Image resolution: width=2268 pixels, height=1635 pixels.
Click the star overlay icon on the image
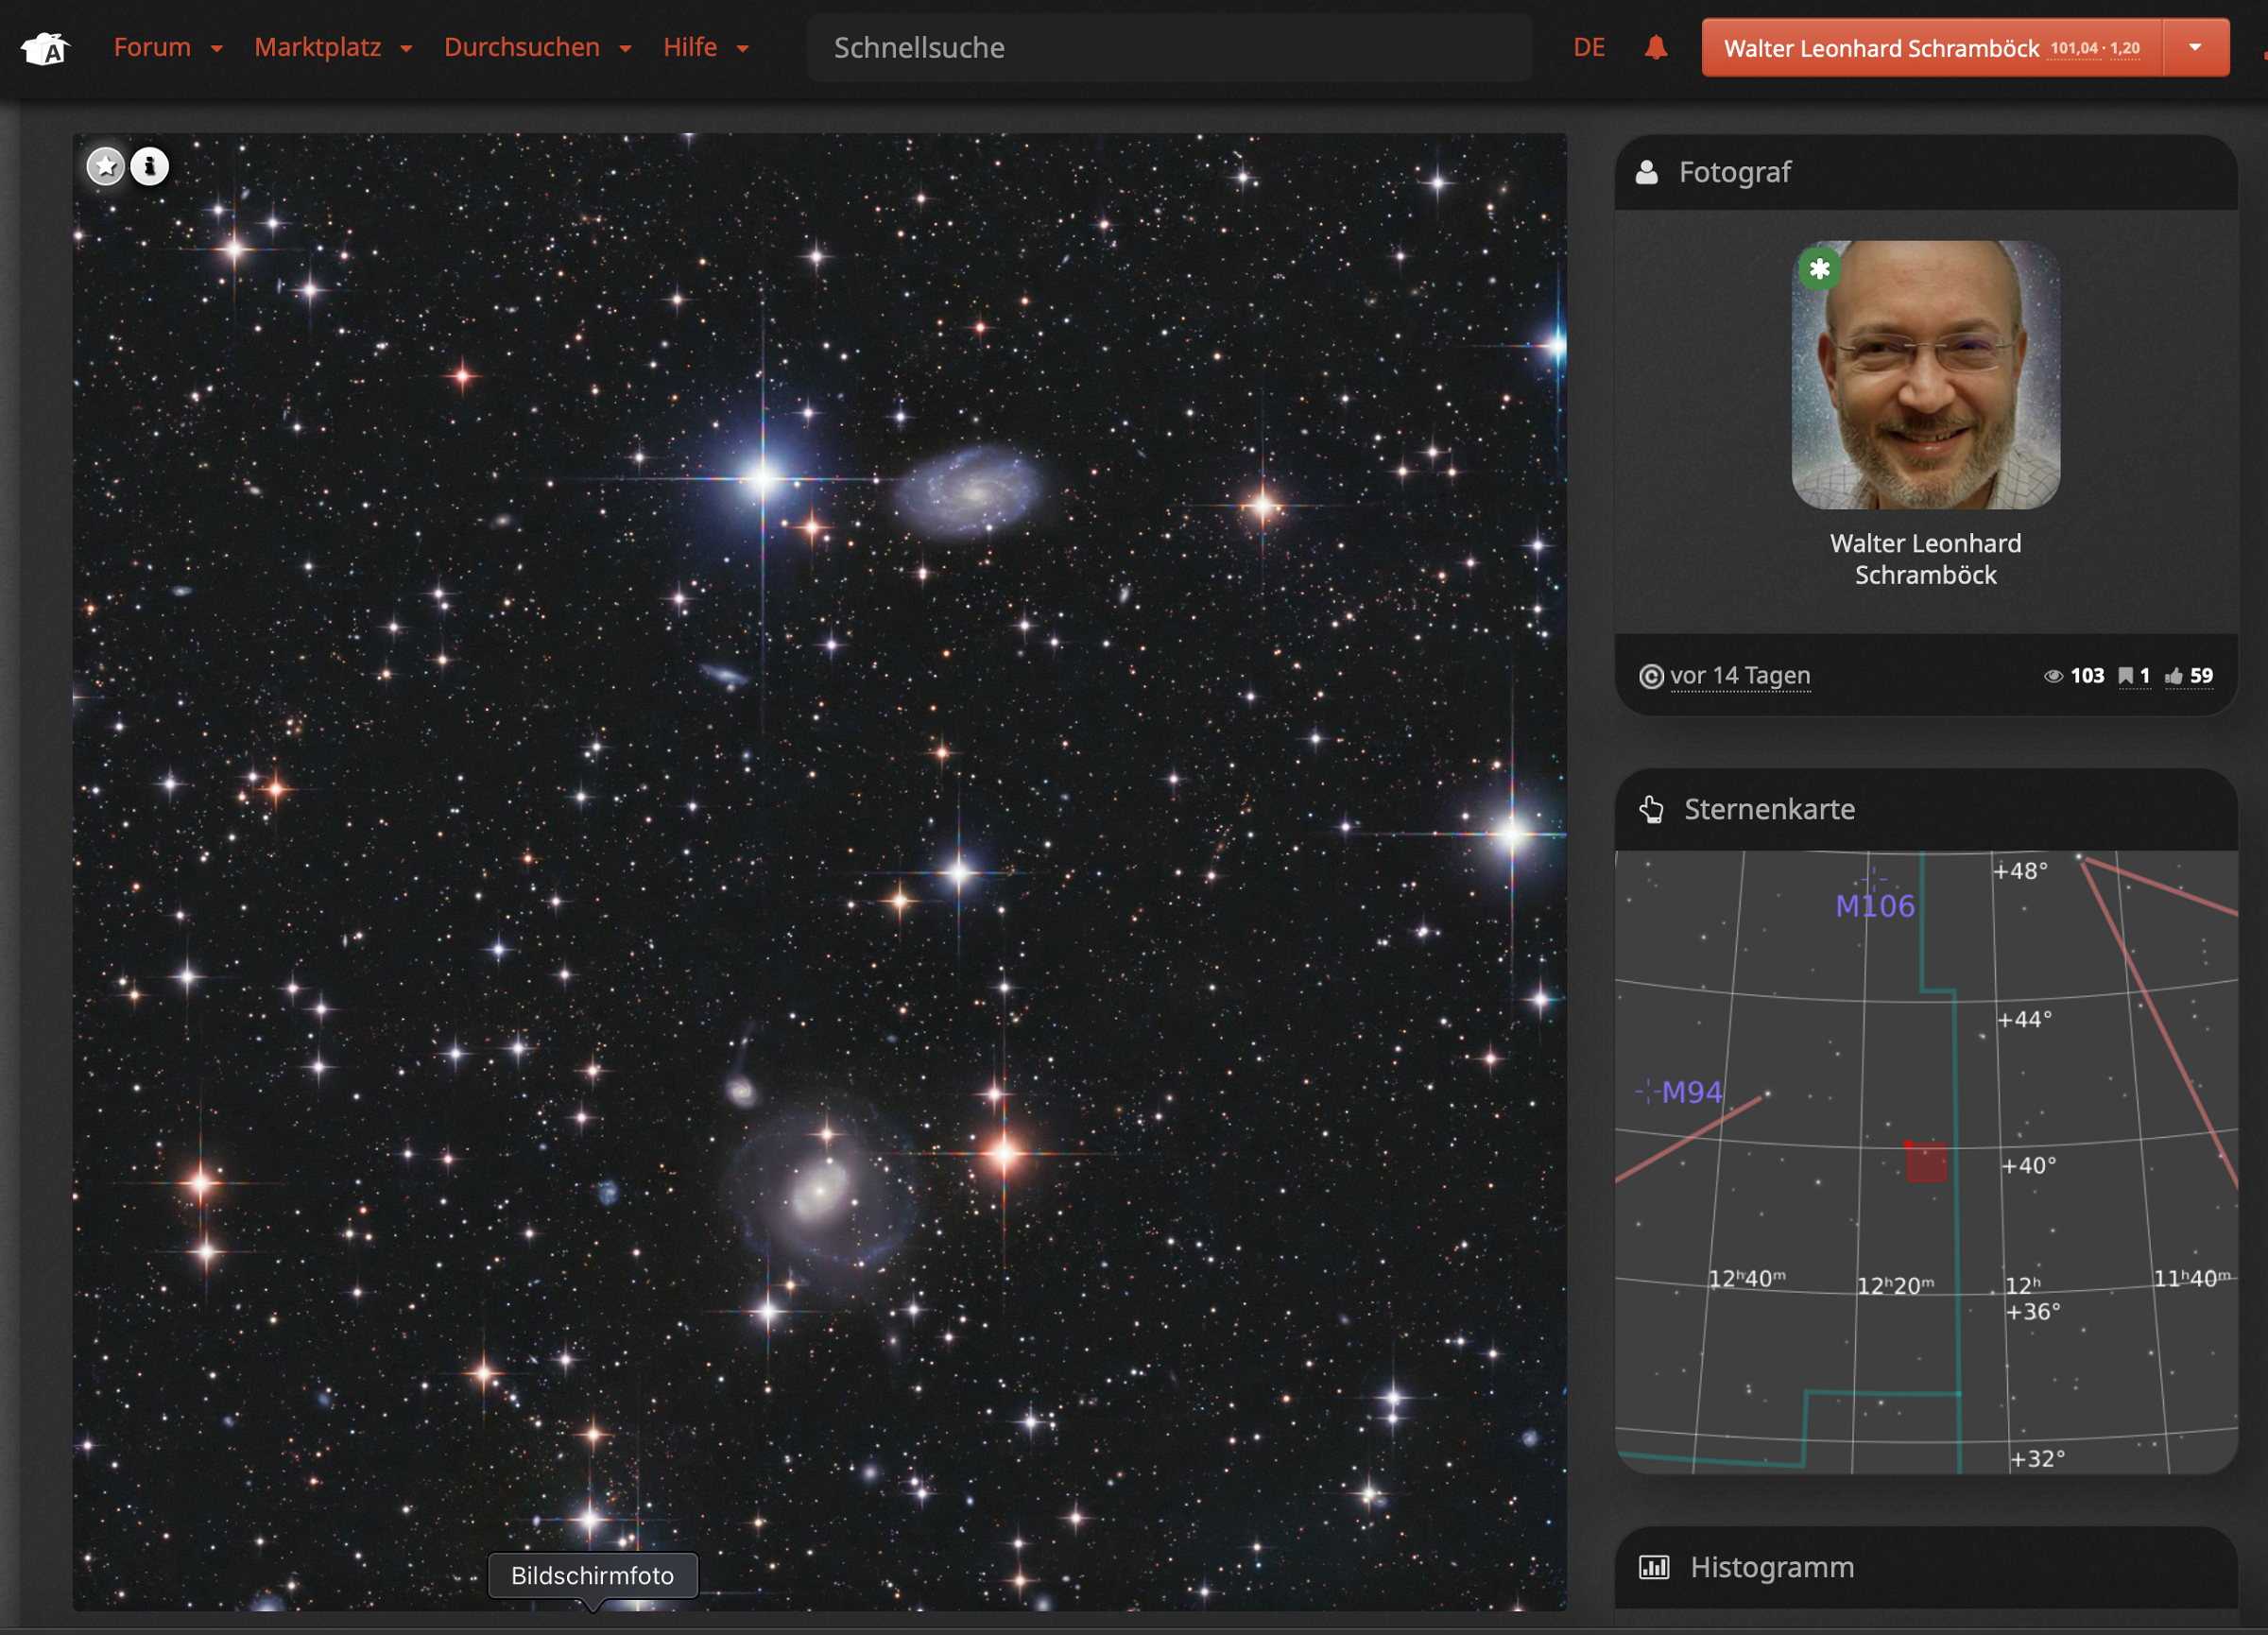[105, 166]
